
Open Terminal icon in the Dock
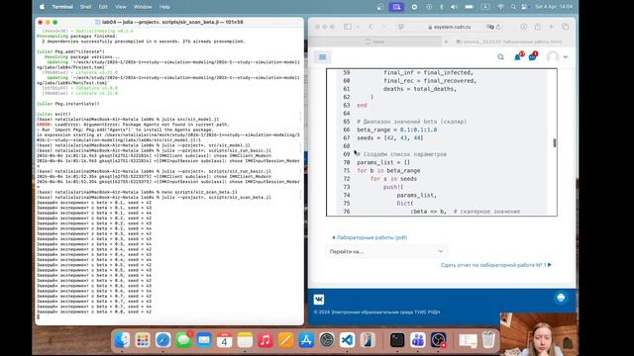pyautogui.click(x=397, y=340)
